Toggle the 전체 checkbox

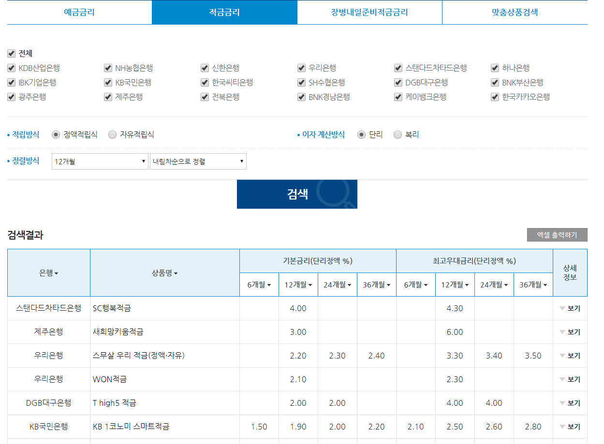coord(11,54)
